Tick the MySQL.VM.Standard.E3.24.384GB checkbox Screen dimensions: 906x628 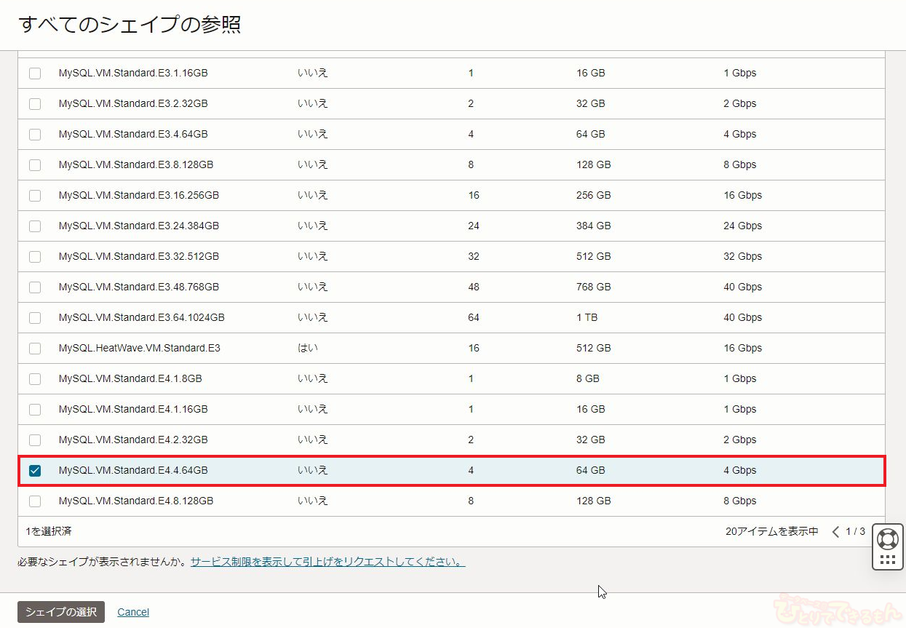[35, 226]
